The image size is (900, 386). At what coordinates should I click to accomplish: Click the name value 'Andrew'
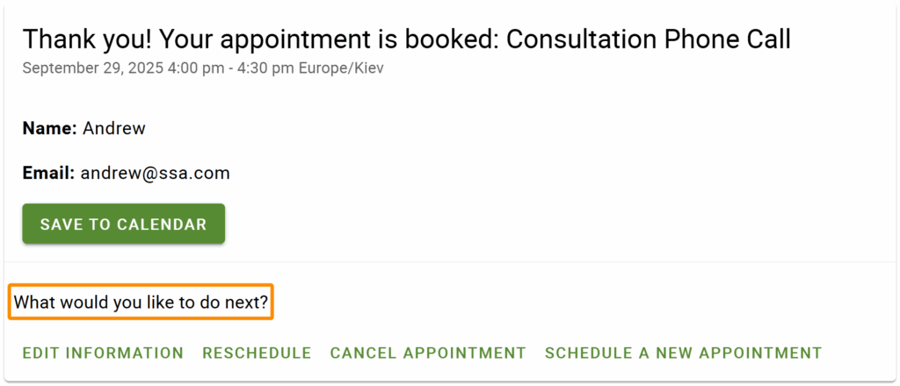click(114, 128)
